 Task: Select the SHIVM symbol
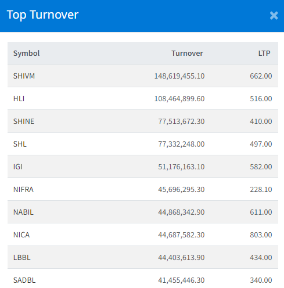24,76
